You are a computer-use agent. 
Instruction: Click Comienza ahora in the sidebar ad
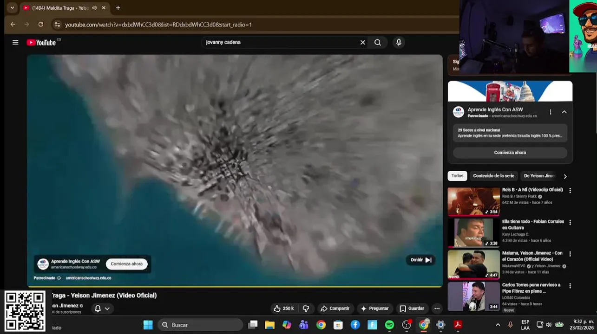(x=510, y=153)
